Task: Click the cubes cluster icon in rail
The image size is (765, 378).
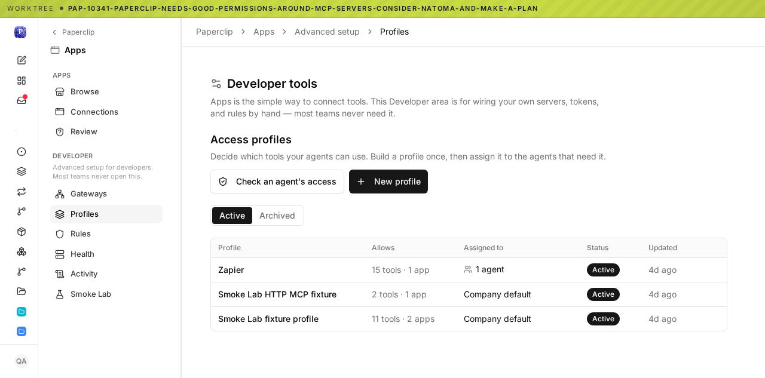Action: (x=22, y=251)
